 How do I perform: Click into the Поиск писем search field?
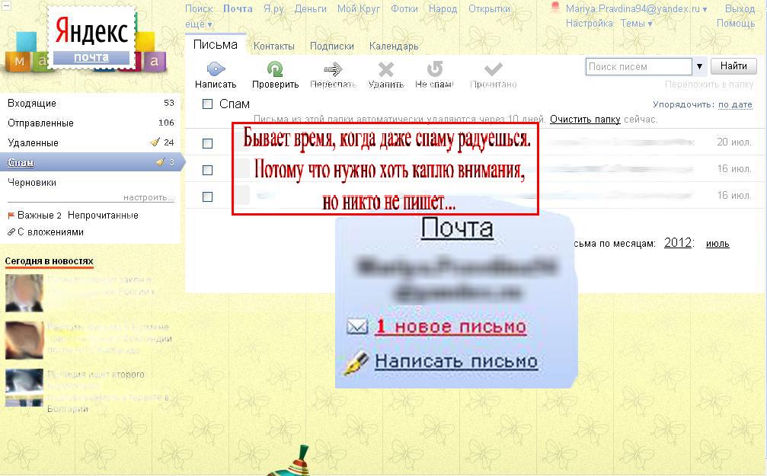638,66
